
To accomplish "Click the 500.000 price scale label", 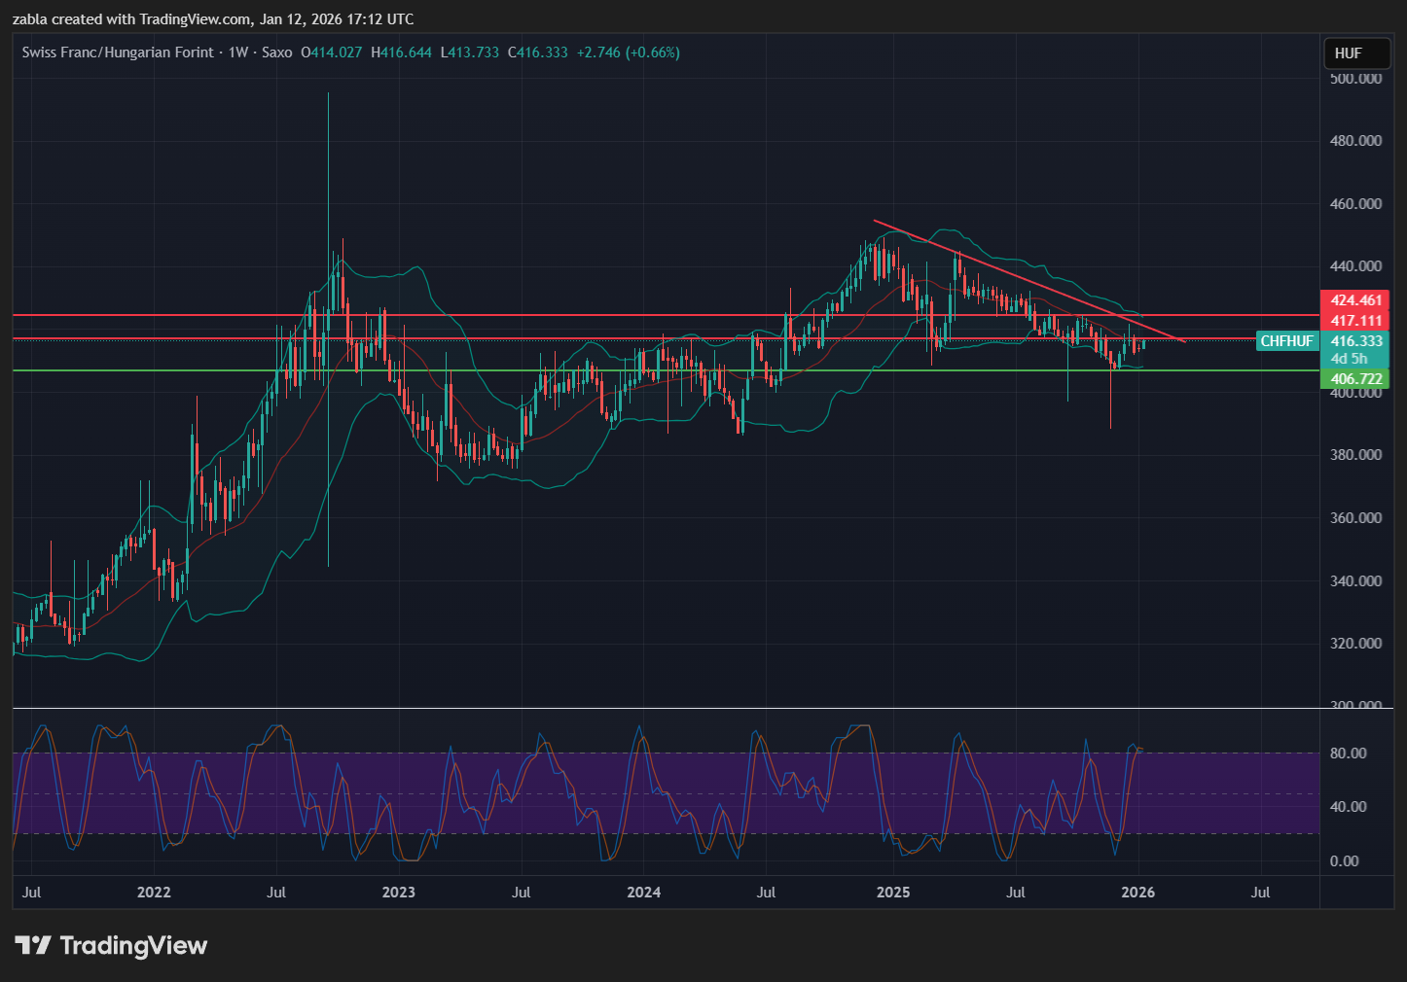I will tap(1355, 79).
